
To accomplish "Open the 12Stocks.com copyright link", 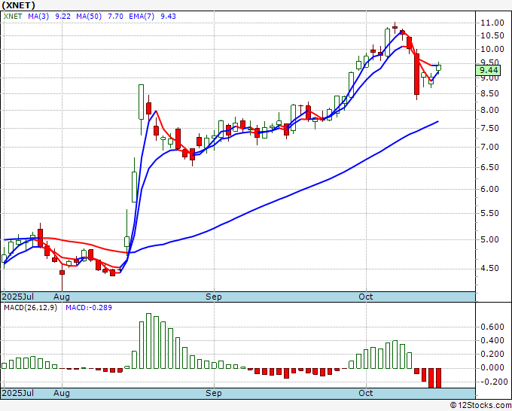I will coord(480,406).
